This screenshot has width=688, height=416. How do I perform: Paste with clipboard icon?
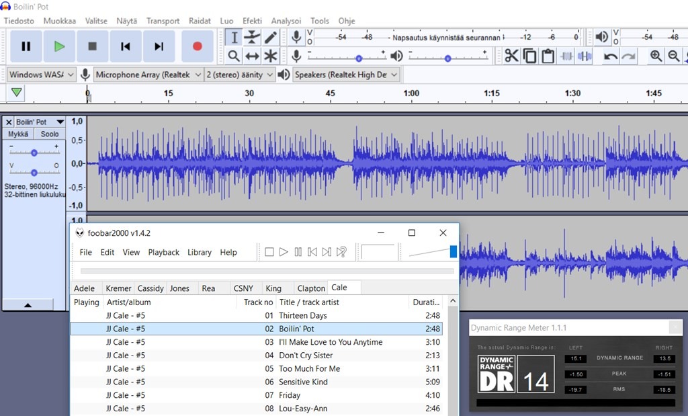548,56
